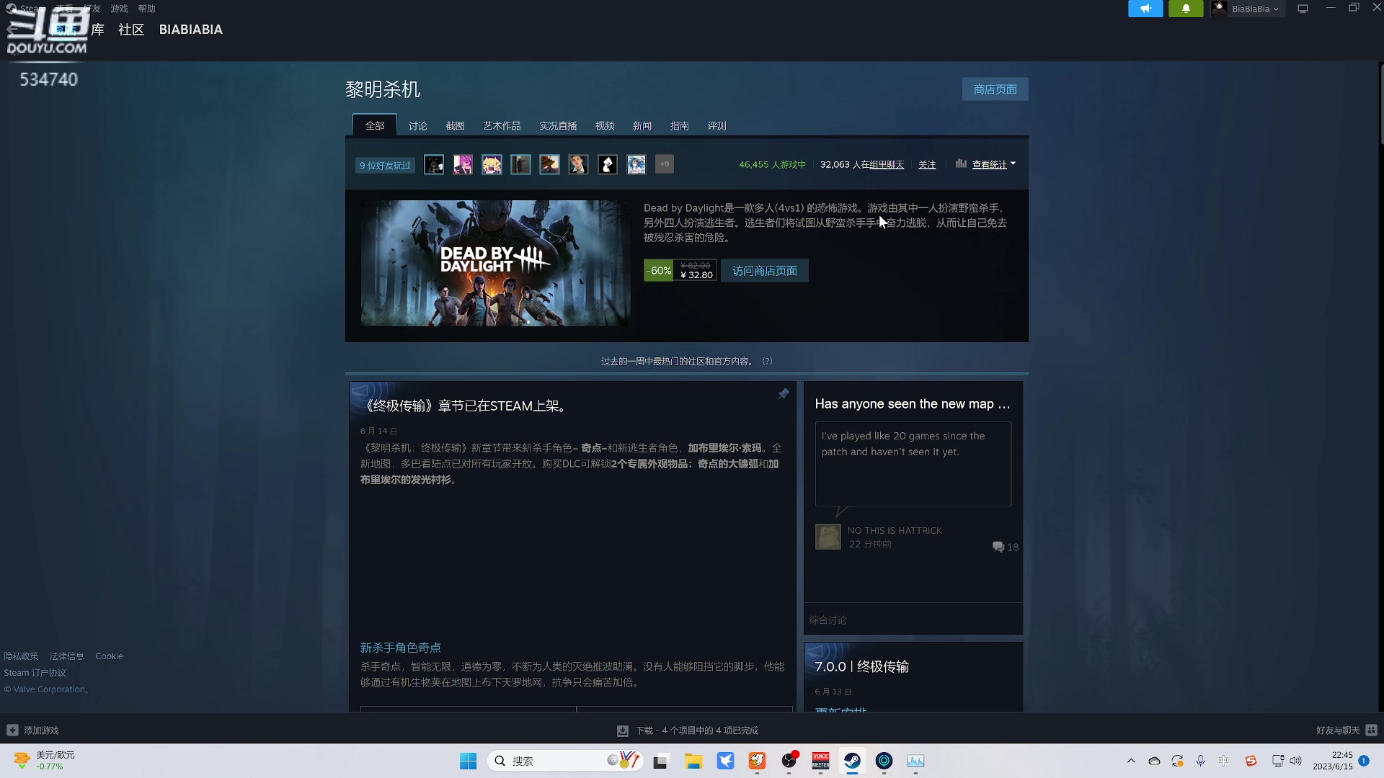Viewport: 1384px width, 778px height.
Task: Switch to the 视频 tab
Action: [x=605, y=125]
